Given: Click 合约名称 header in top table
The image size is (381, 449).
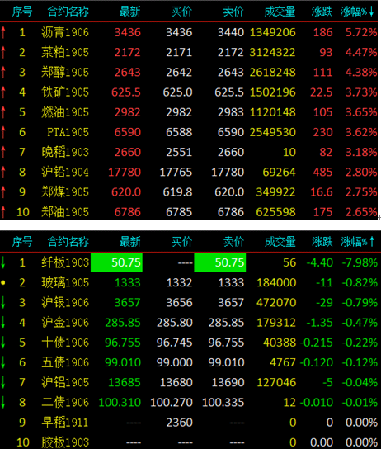Looking at the screenshot, I should coord(68,12).
